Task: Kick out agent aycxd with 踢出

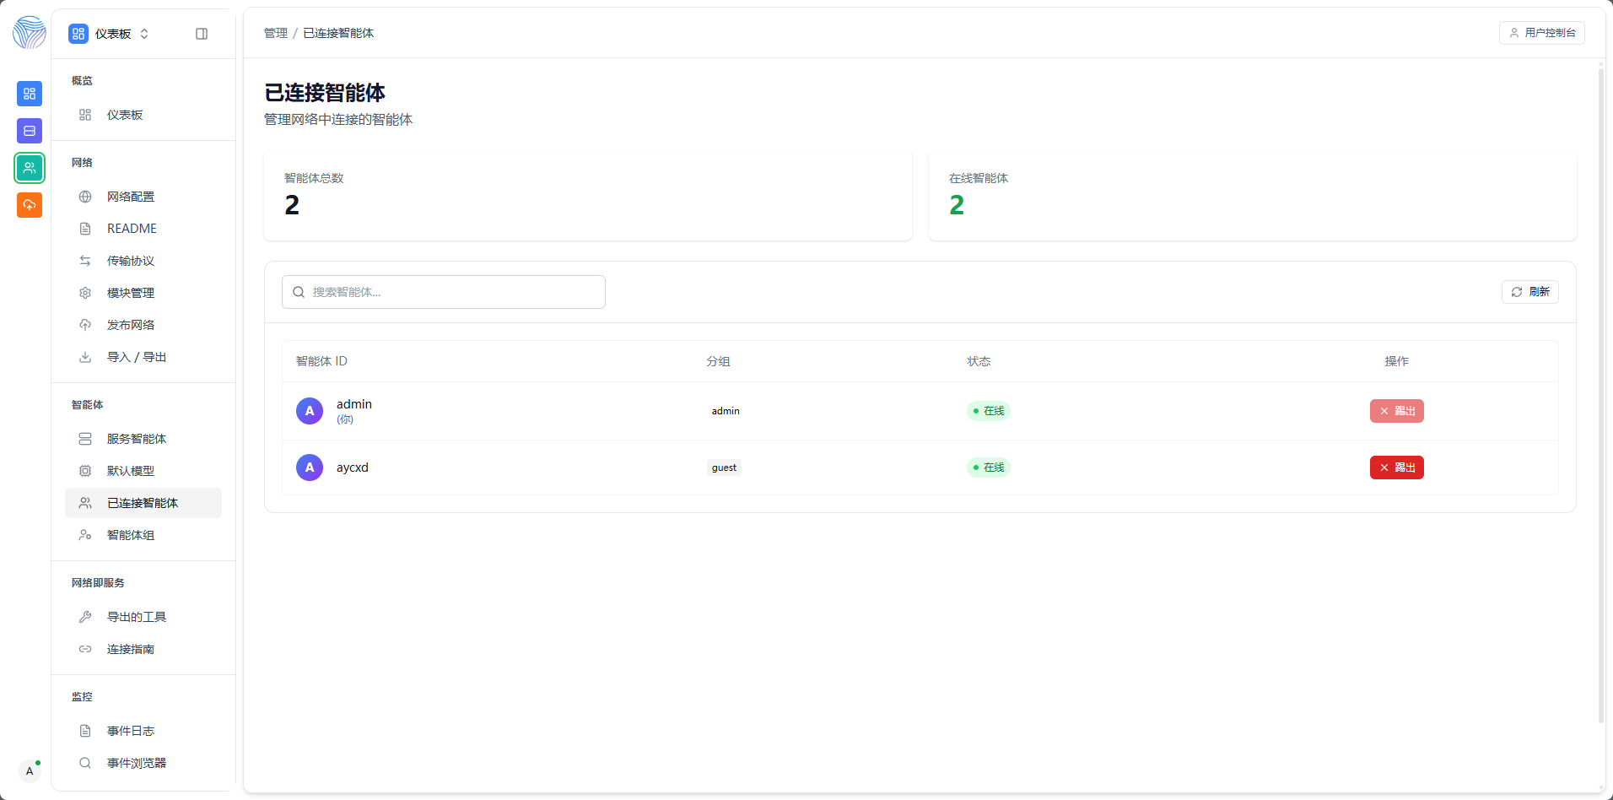Action: click(x=1396, y=468)
